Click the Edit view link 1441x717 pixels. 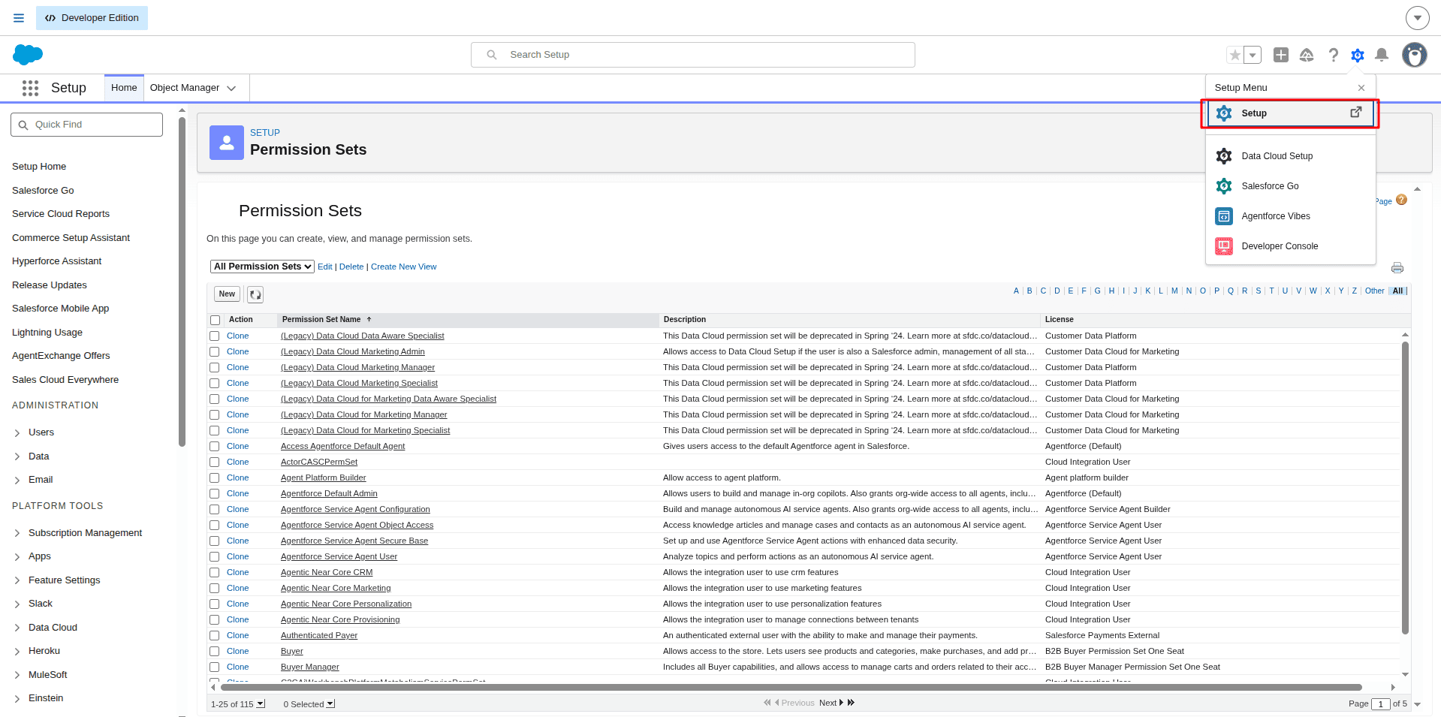point(325,267)
